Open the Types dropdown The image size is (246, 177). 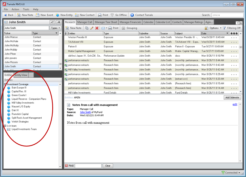[x=56, y=28]
